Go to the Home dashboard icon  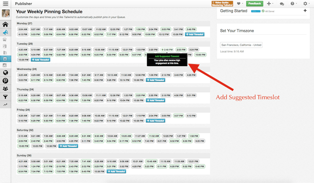[5, 24]
